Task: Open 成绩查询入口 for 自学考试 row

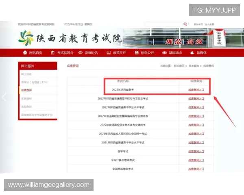Action: click(196, 151)
